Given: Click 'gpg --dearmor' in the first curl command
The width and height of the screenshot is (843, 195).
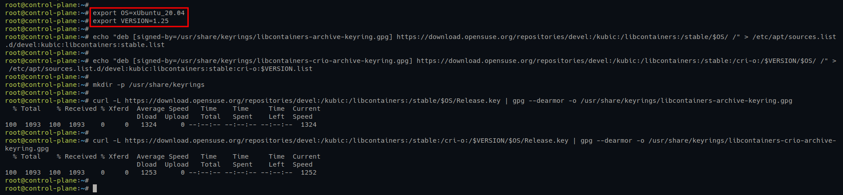Looking at the screenshot, I should pos(538,101).
